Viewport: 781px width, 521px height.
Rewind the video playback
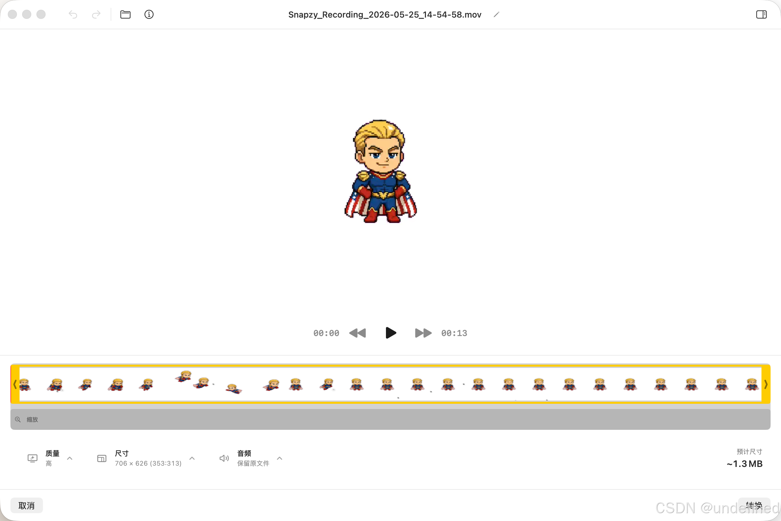357,333
